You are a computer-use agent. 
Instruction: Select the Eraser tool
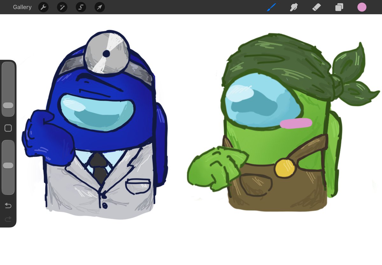point(316,7)
